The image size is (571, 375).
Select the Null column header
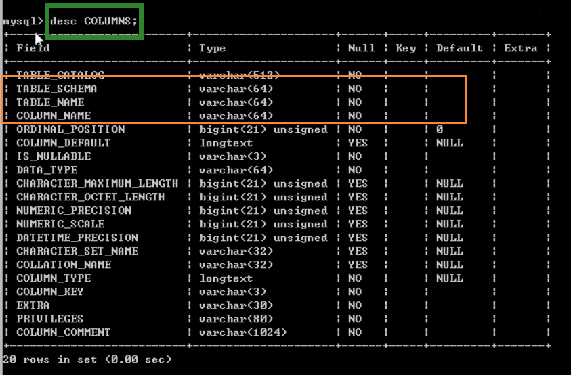[361, 48]
